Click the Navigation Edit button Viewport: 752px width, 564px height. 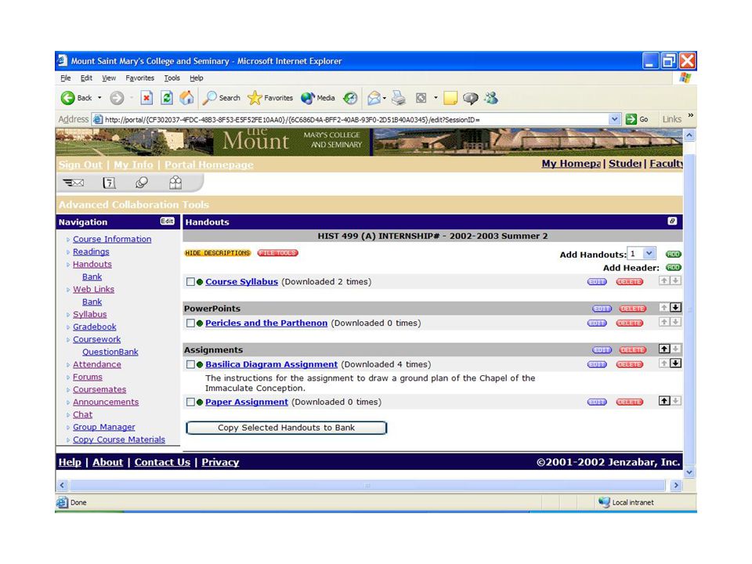(x=167, y=221)
